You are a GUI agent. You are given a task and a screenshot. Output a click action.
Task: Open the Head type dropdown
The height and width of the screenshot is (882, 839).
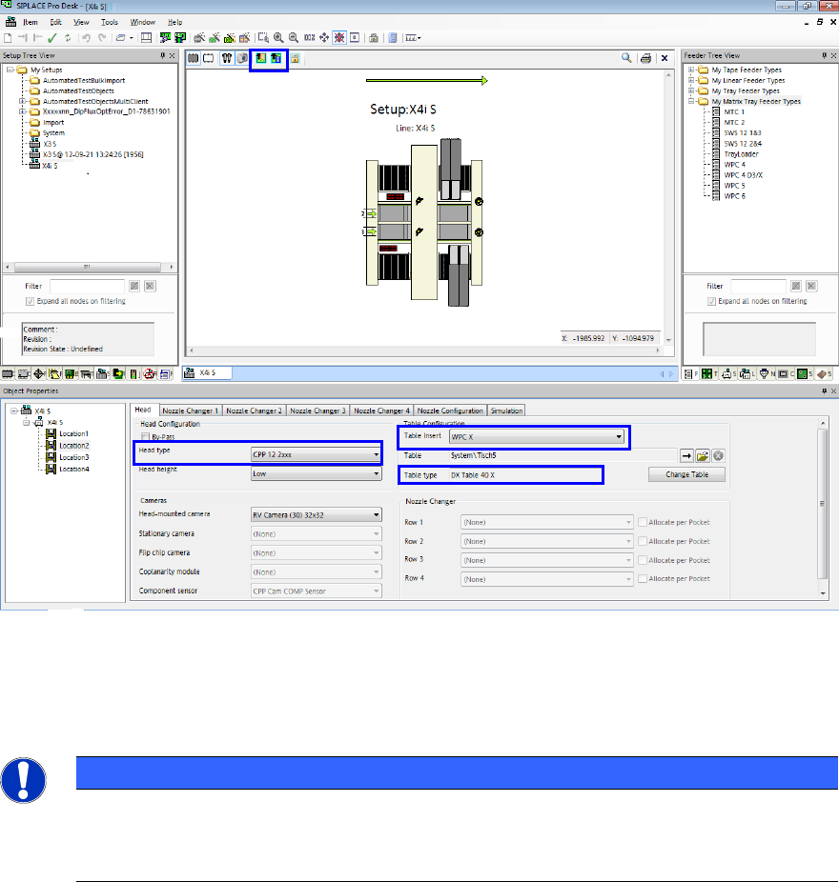317,454
